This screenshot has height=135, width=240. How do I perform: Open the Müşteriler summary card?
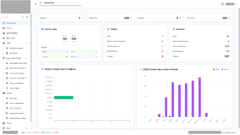pos(110,18)
